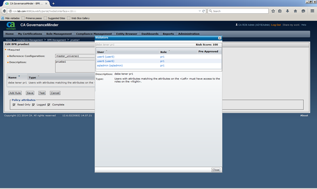
Task: Open the My Certifications menu
Action: point(30,34)
